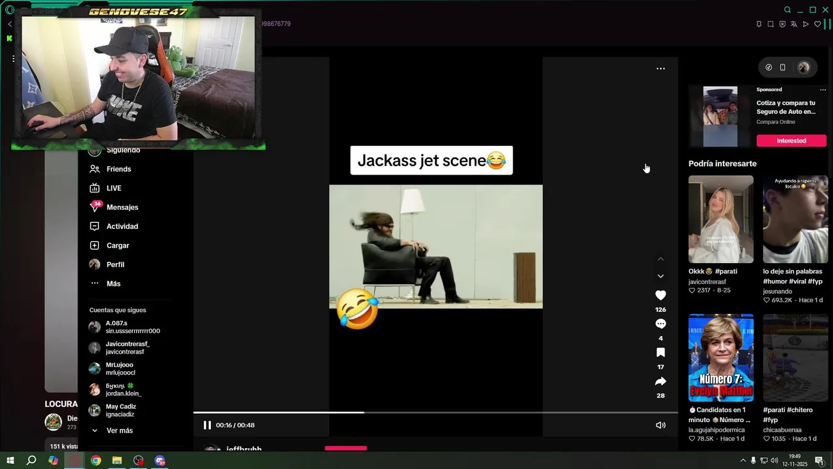Viewport: 833px width, 469px height.
Task: Go back using the browser back arrow
Action: (x=10, y=24)
